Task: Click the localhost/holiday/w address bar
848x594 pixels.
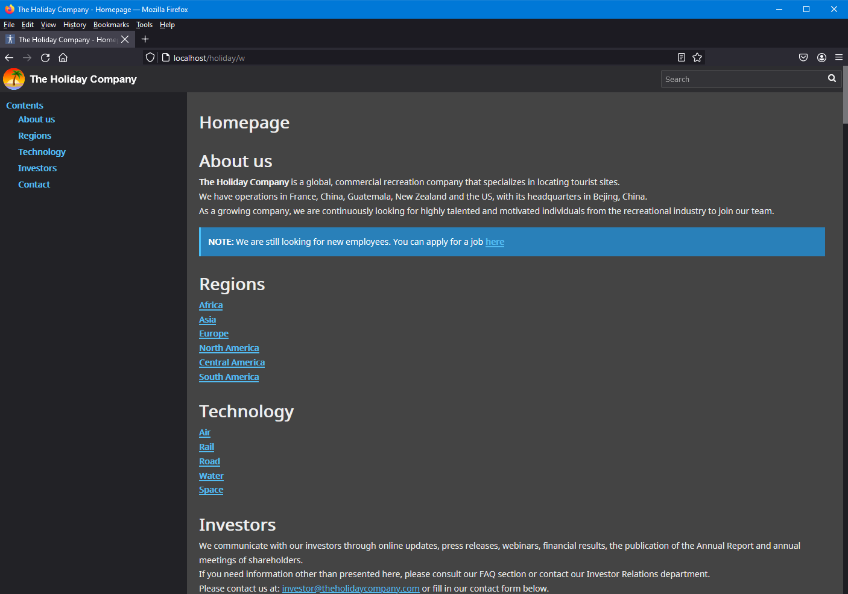Action: click(x=422, y=58)
